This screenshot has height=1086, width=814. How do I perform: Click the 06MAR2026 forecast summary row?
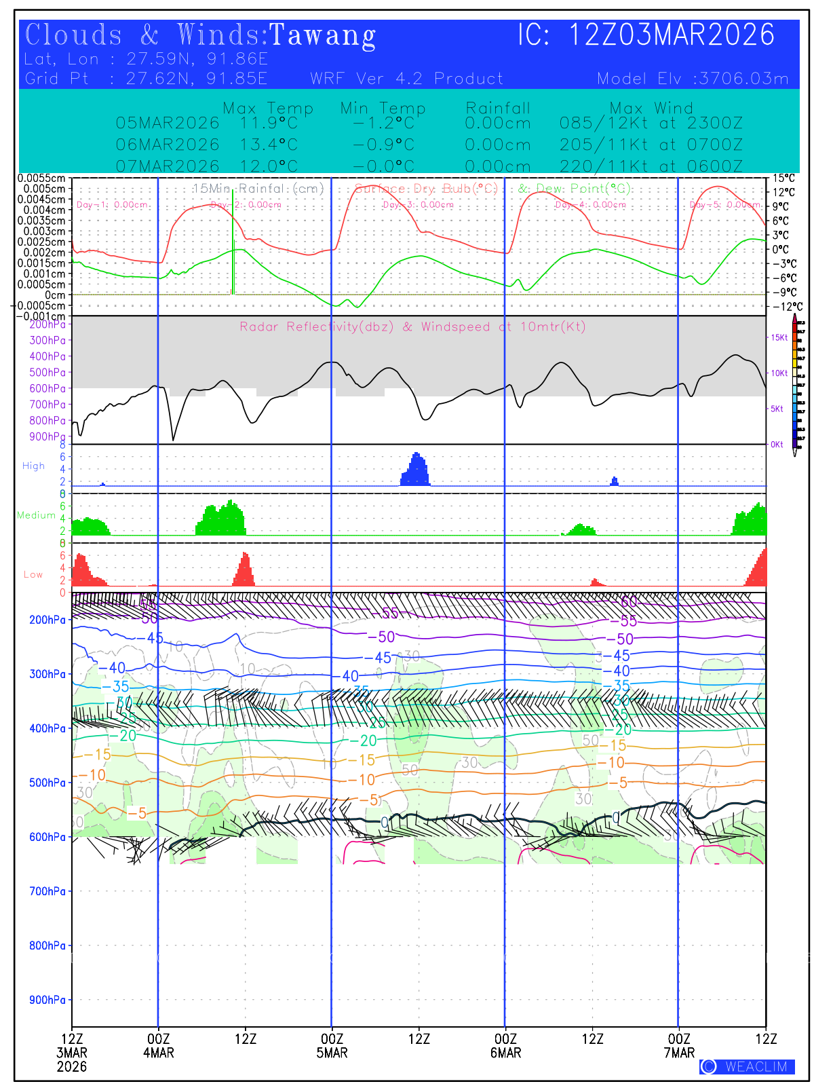[429, 145]
